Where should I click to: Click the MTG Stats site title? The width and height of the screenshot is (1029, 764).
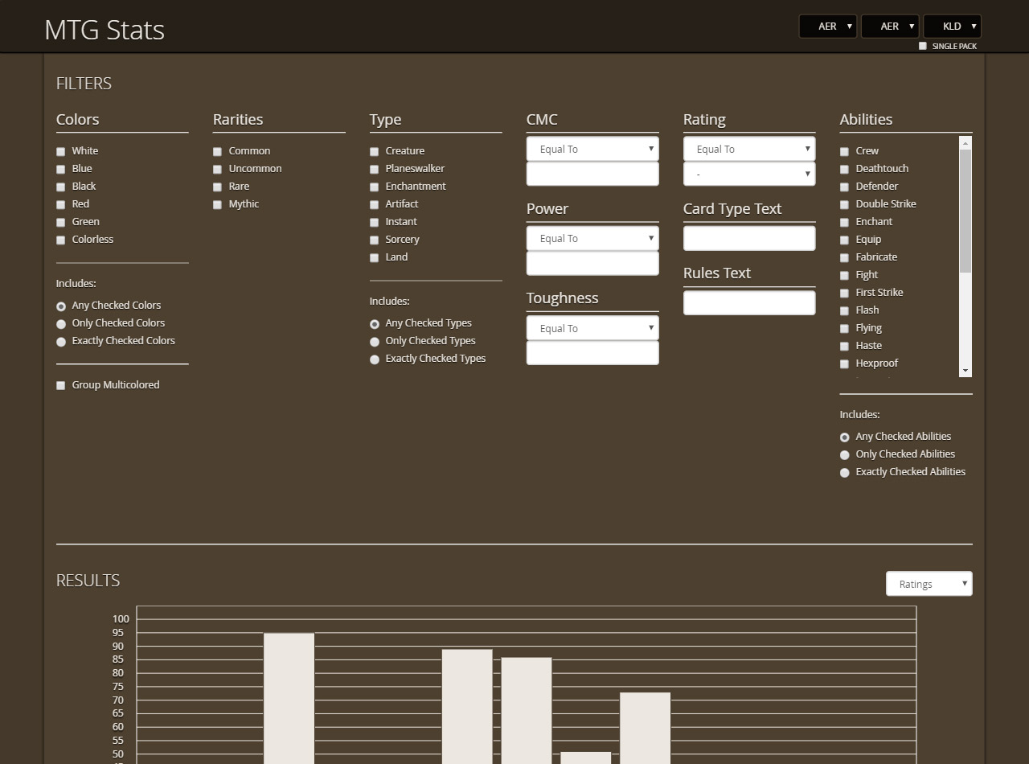[105, 30]
